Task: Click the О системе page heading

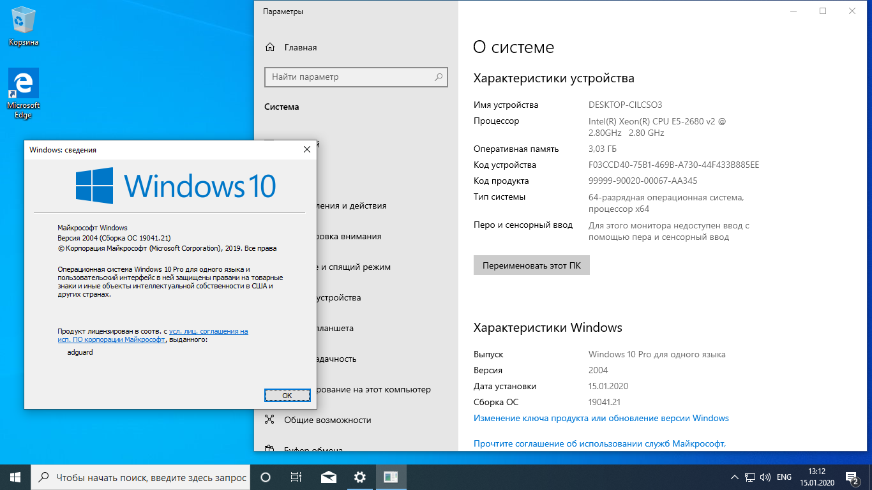Action: pos(514,47)
